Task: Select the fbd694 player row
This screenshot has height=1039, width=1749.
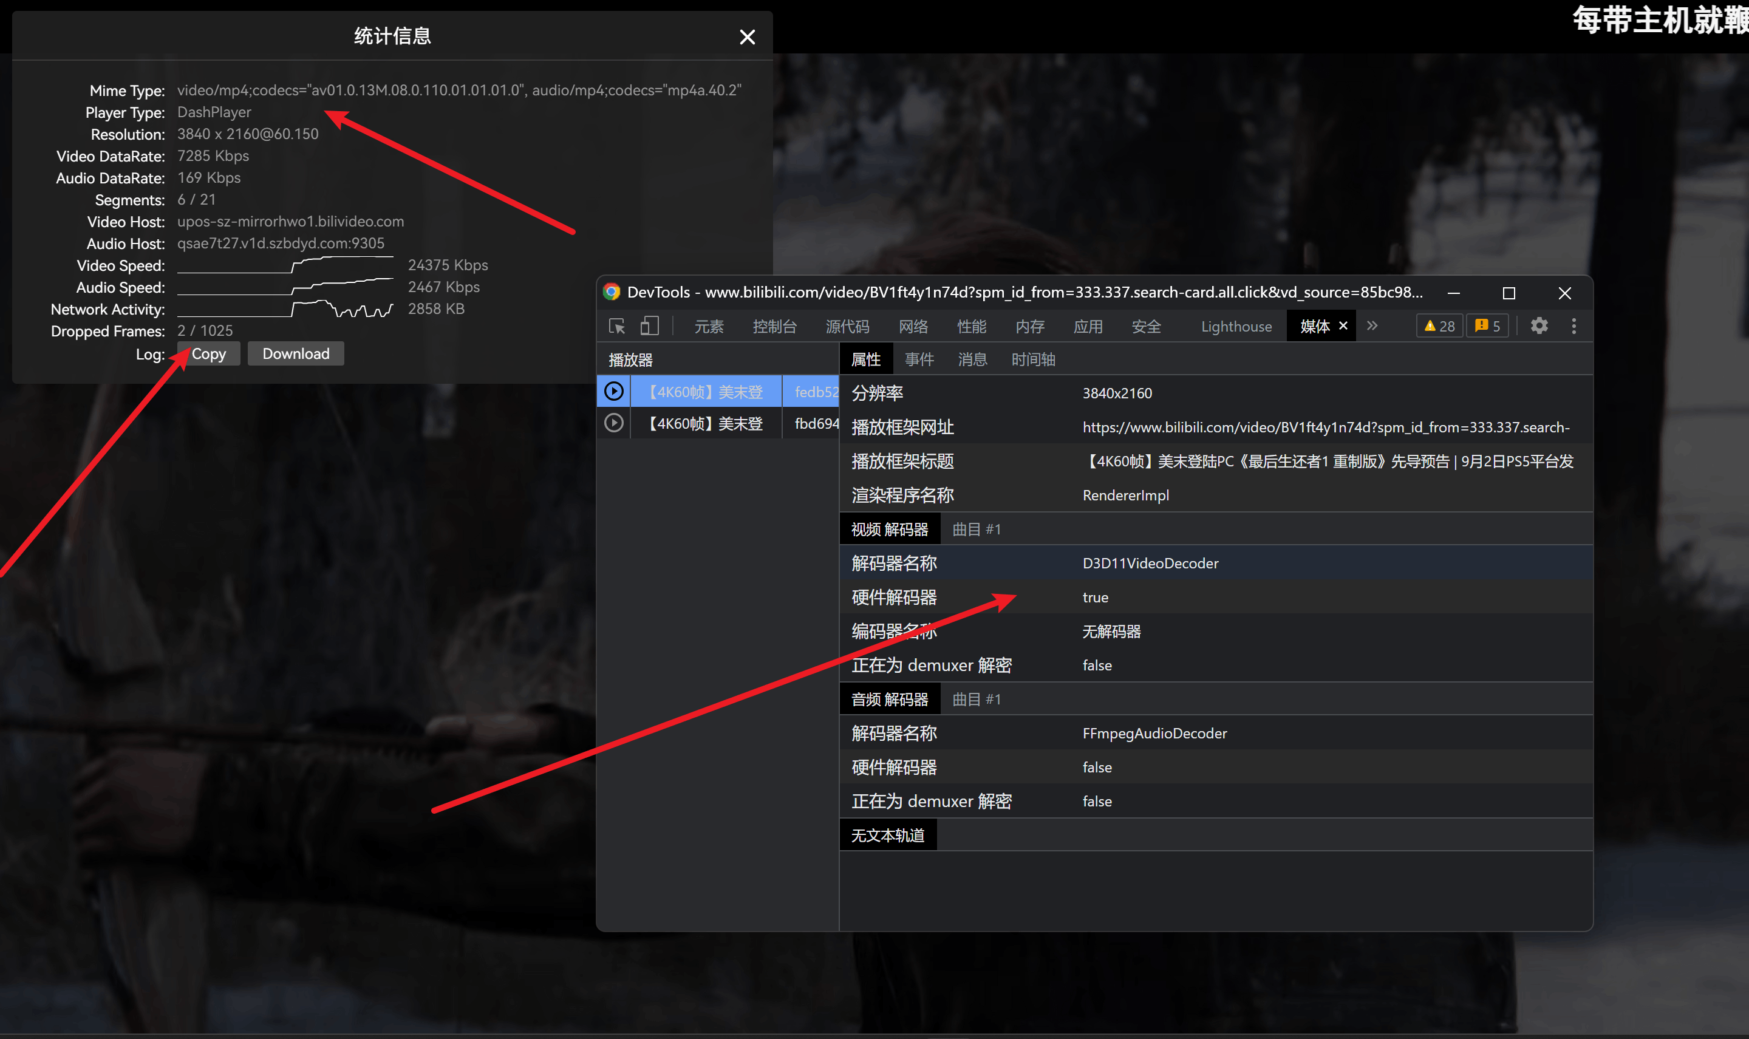Action: pyautogui.click(x=816, y=424)
